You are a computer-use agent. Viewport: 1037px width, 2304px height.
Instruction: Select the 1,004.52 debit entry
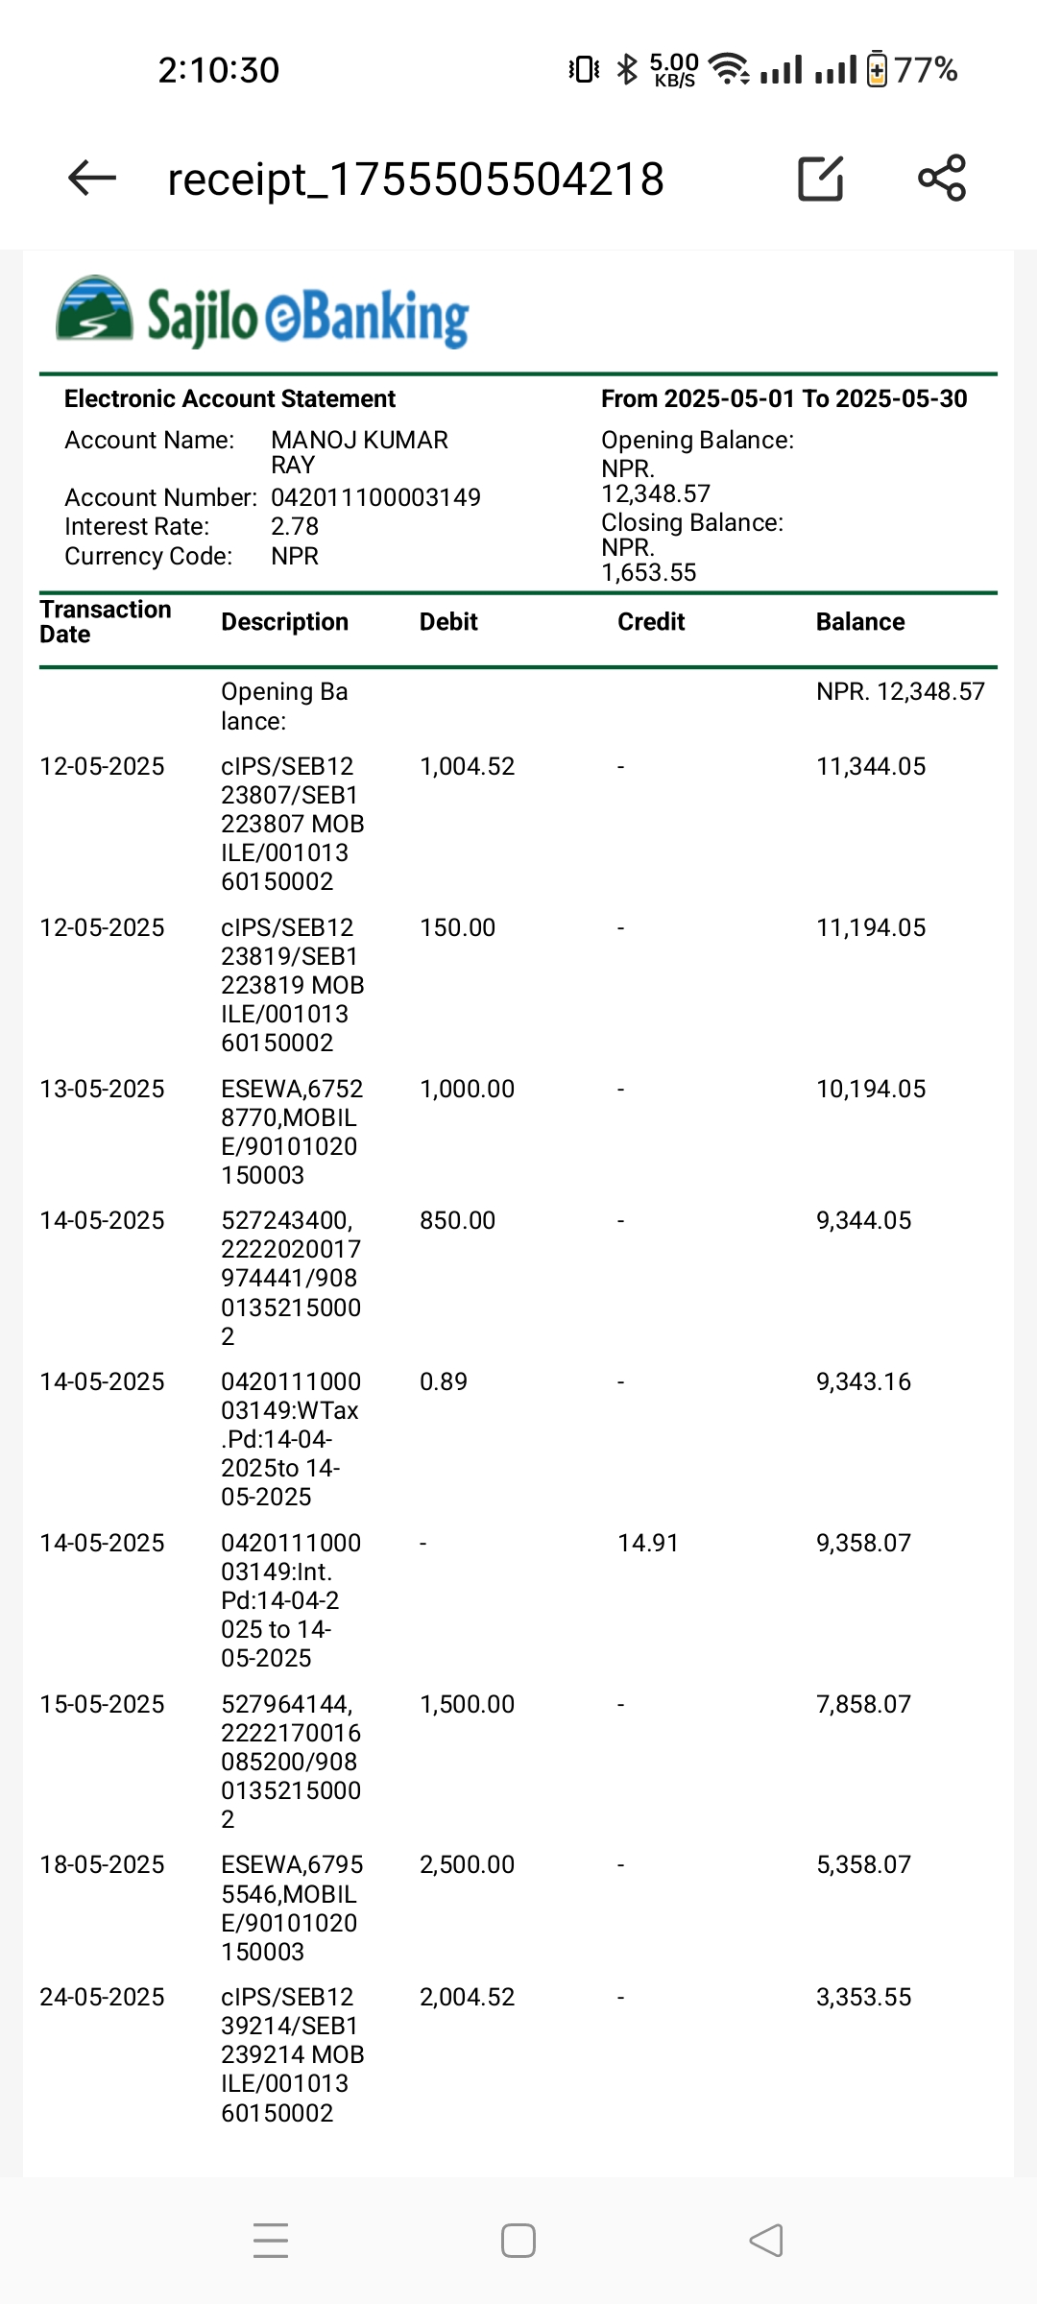coord(467,766)
